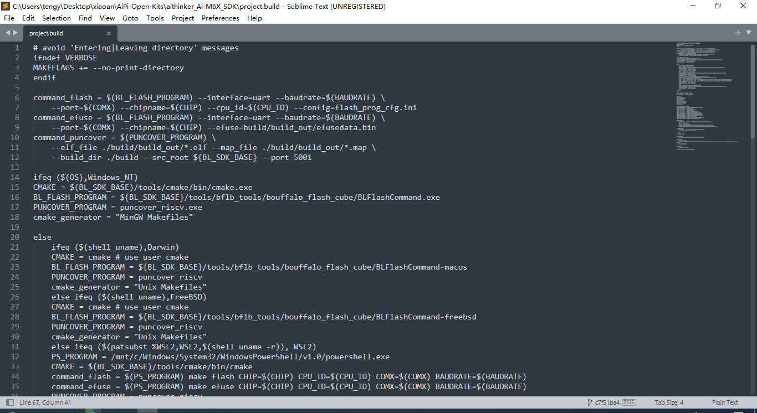
Task: Open the Edit menu
Action: tap(28, 18)
